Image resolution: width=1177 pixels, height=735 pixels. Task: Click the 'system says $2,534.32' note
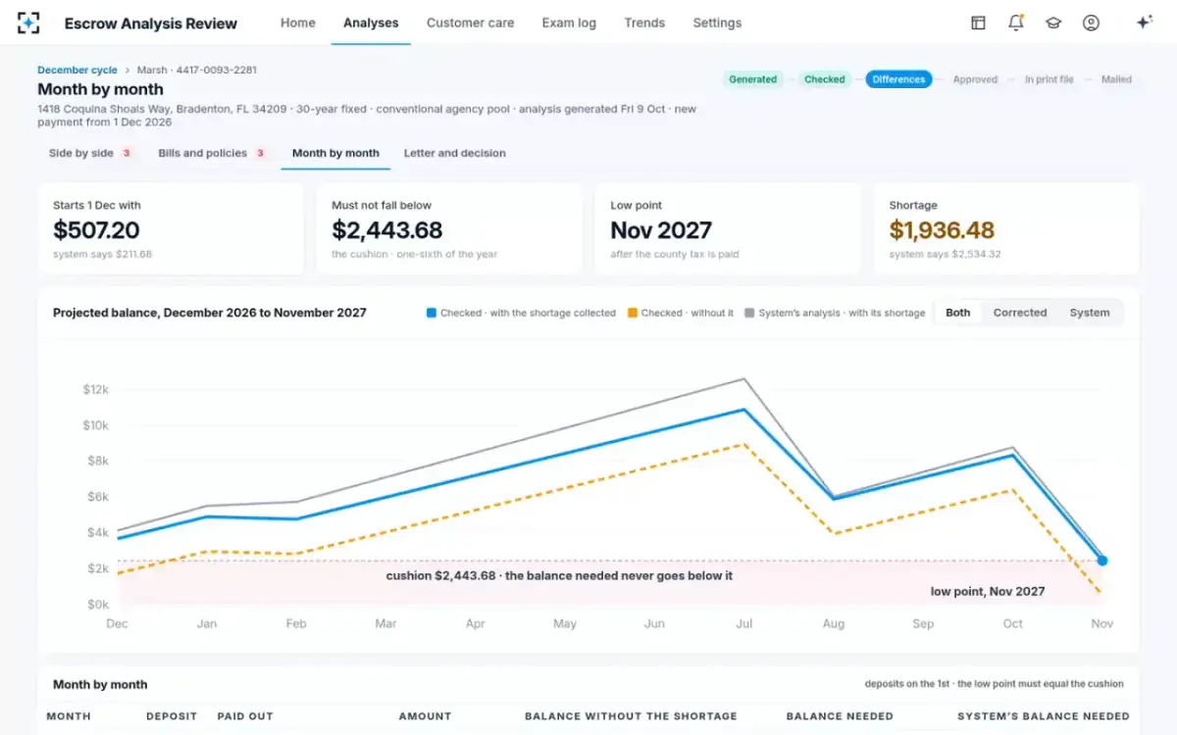[945, 255]
